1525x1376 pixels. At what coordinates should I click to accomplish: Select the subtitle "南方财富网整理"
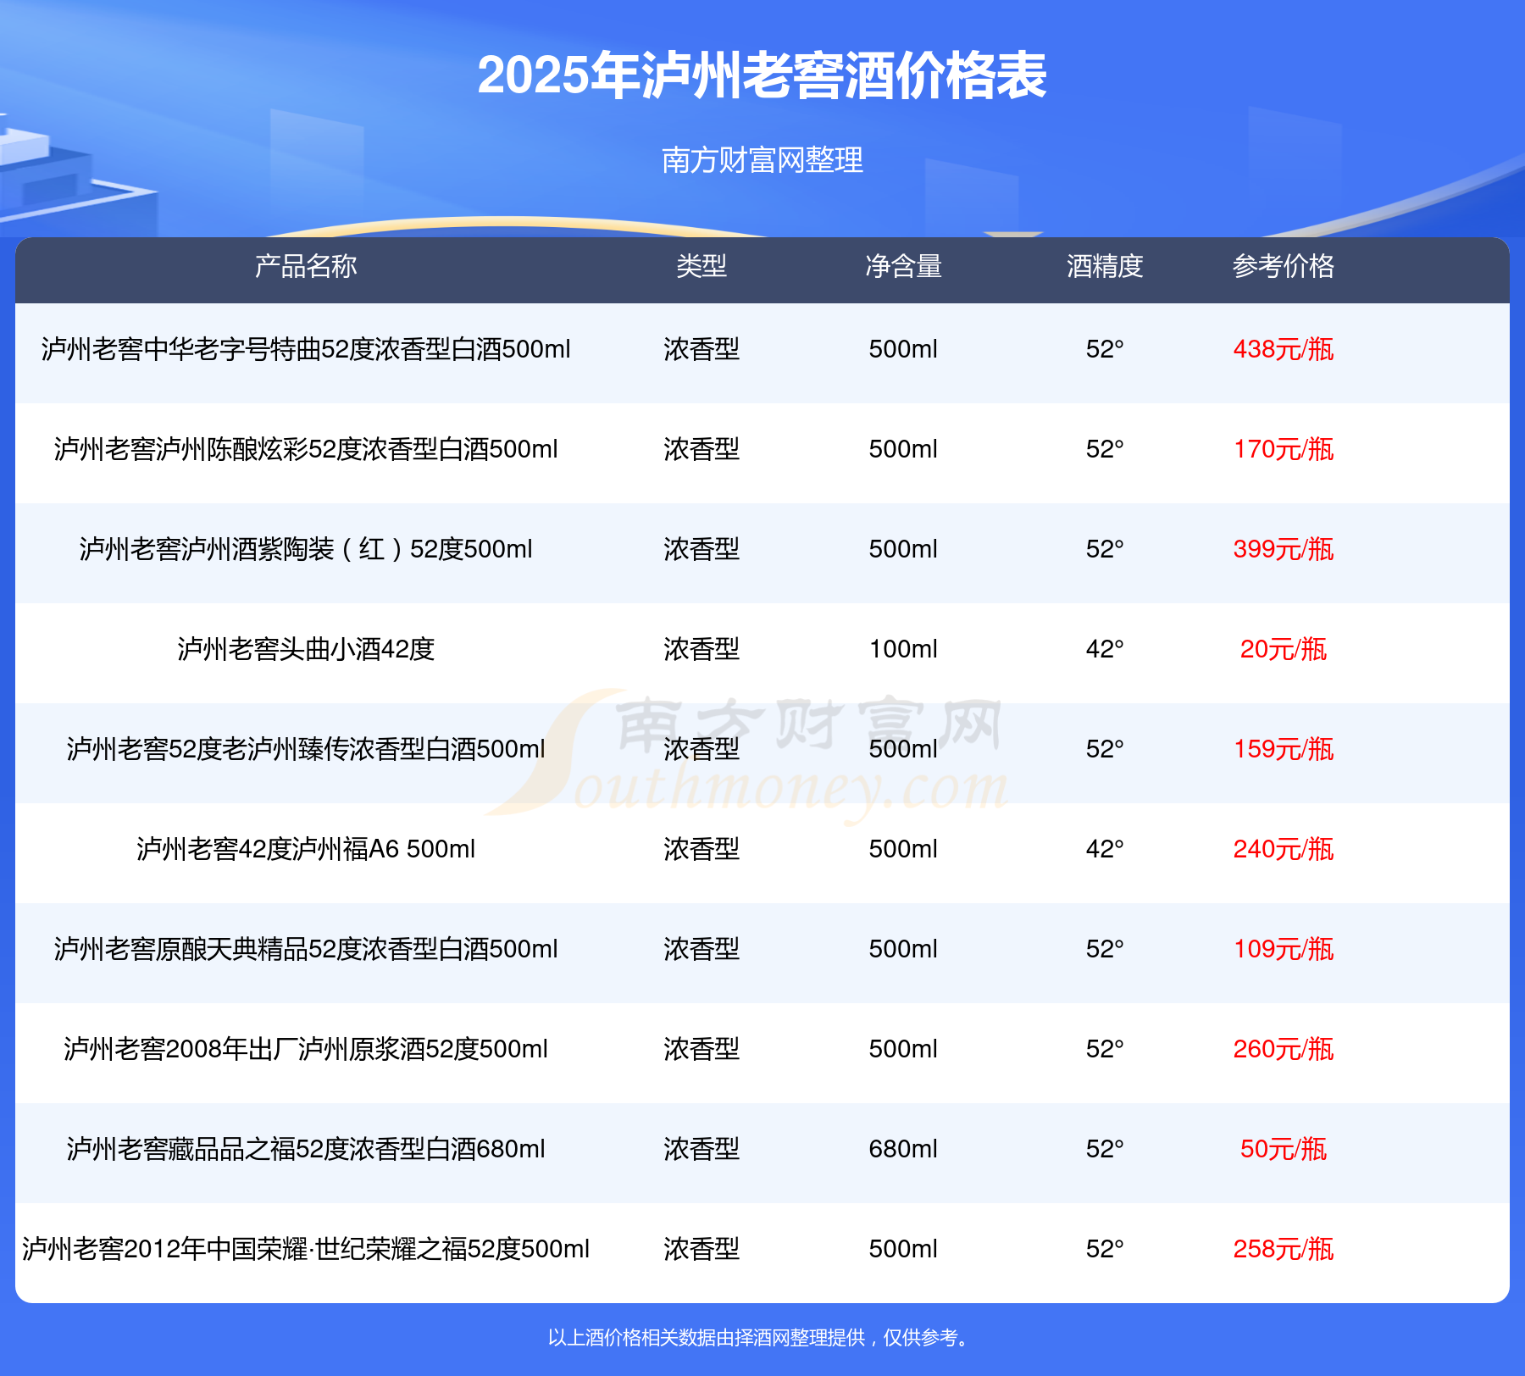pyautogui.click(x=762, y=160)
